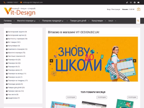
Task: Open category Планери А3 (25)
Action: (x=14, y=60)
